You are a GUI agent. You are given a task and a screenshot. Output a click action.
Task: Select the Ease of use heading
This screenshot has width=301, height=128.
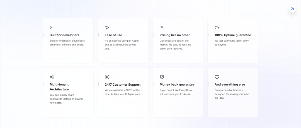113,35
